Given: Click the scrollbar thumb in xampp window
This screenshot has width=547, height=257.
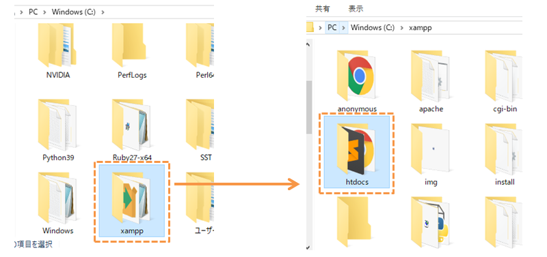Looking at the screenshot, I should 309,107.
